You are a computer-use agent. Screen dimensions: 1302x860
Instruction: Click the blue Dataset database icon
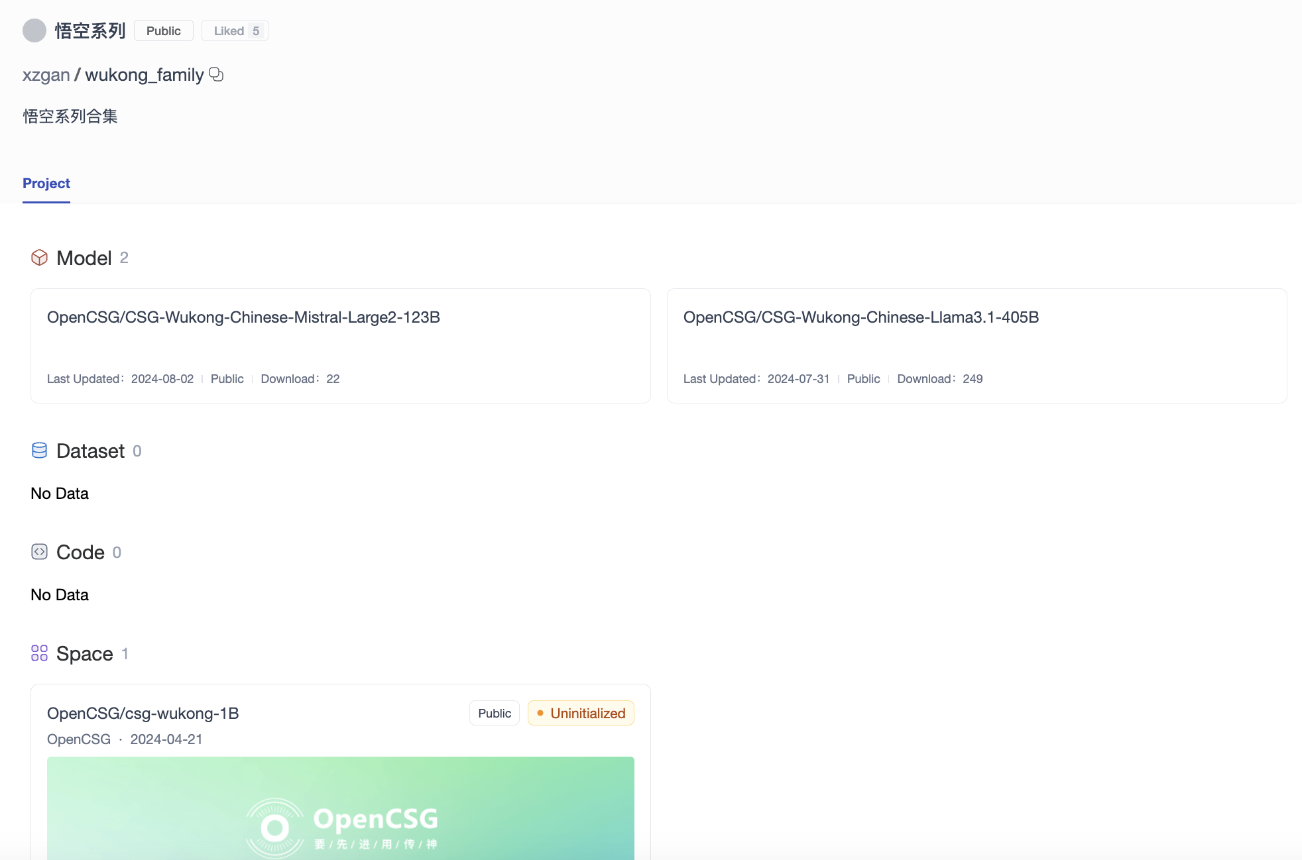39,451
